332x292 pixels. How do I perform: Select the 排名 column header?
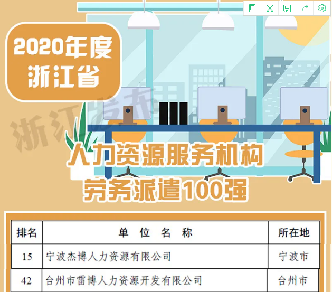(27, 232)
